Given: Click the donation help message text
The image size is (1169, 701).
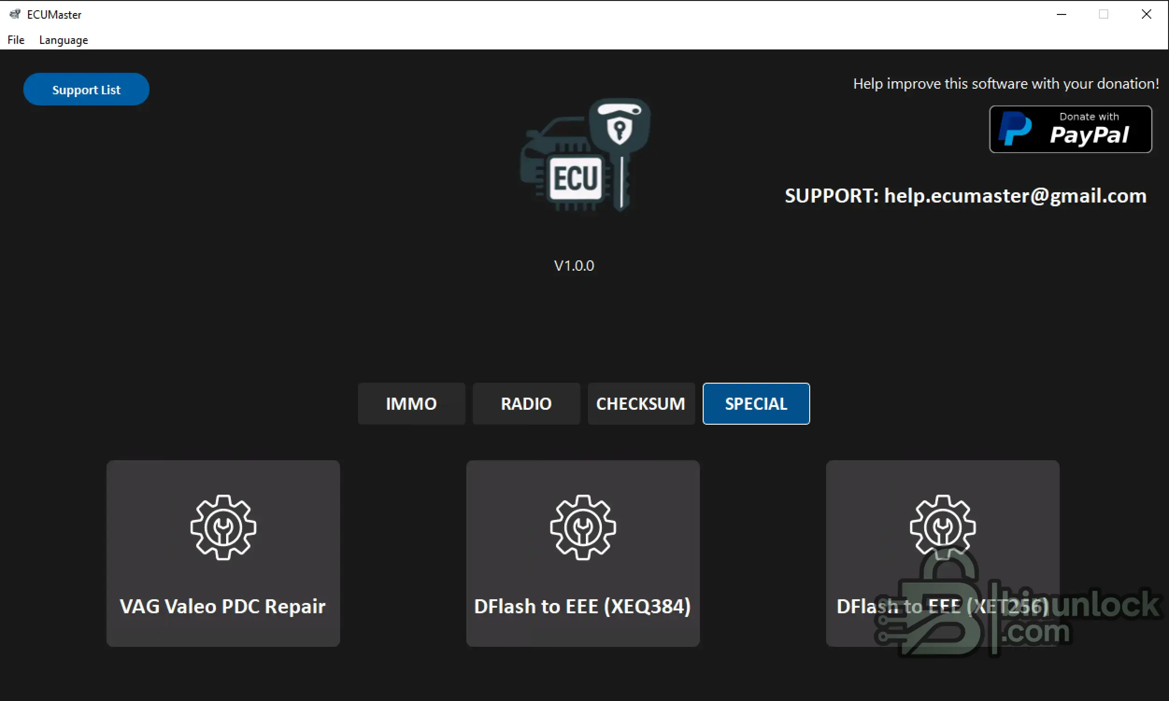Looking at the screenshot, I should (1006, 84).
